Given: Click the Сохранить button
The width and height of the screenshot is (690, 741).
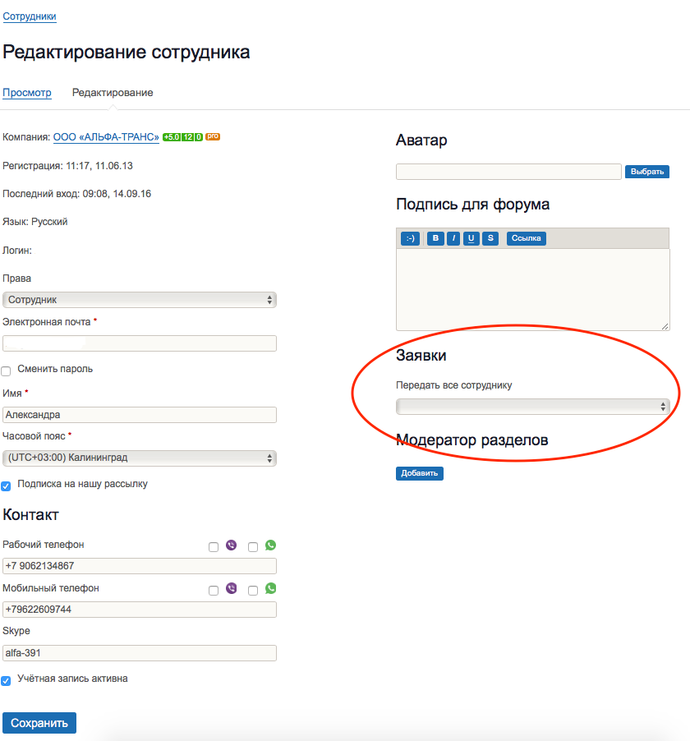Looking at the screenshot, I should click(x=39, y=723).
